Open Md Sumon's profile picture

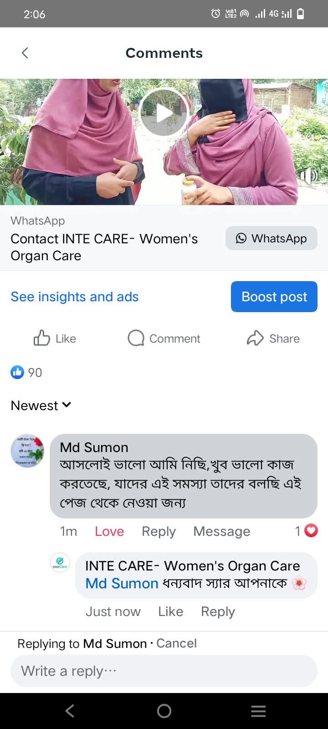[27, 451]
